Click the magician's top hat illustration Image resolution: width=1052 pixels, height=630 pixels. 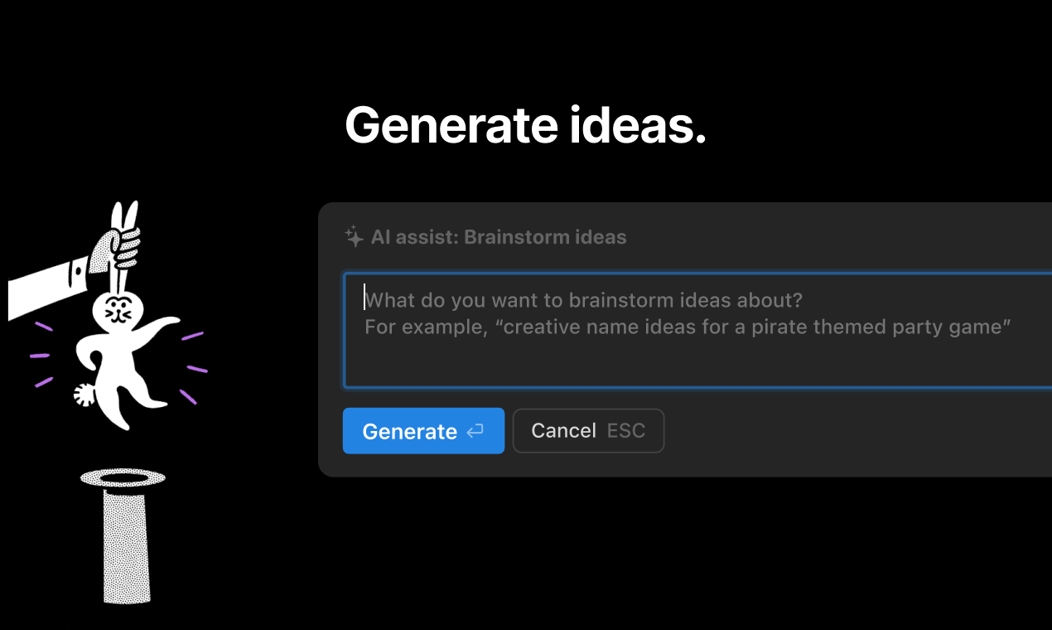click(127, 539)
